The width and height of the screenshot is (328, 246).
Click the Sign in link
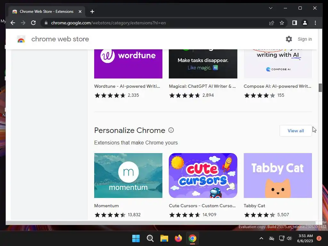tap(305, 39)
